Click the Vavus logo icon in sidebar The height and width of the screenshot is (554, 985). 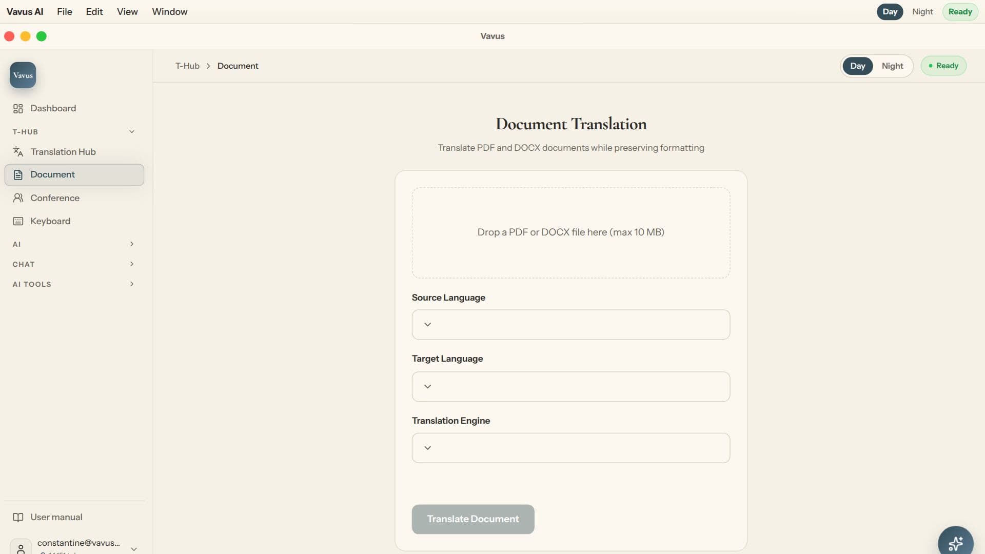click(23, 75)
